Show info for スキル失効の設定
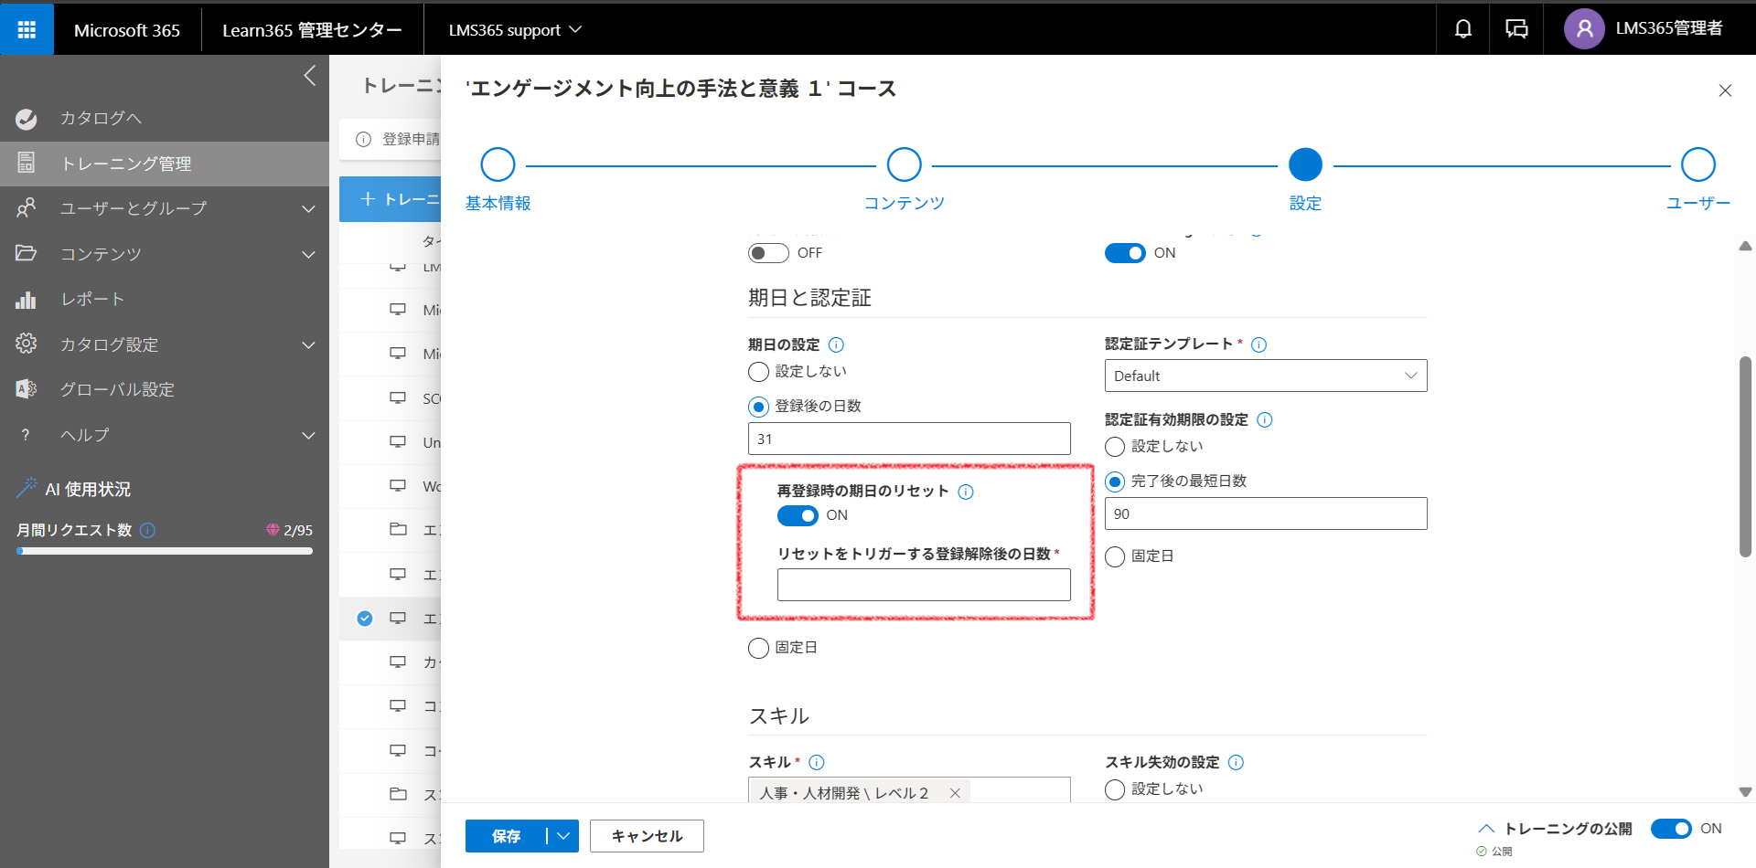The height and width of the screenshot is (868, 1756). click(x=1236, y=762)
